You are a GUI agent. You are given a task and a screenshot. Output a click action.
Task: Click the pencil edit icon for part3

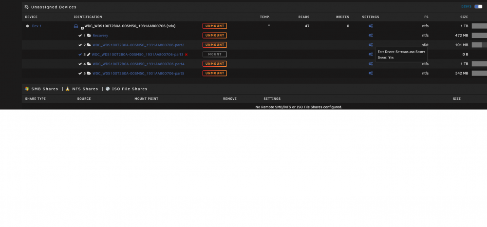[x=89, y=55]
